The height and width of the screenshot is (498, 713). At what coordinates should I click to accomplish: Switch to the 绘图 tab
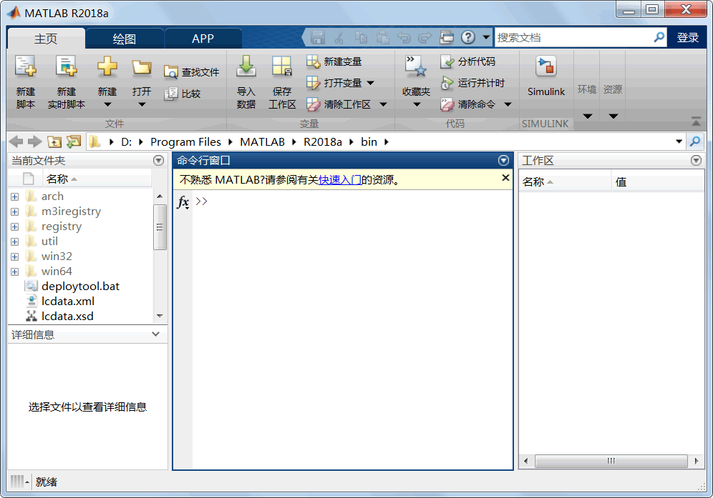pos(125,39)
